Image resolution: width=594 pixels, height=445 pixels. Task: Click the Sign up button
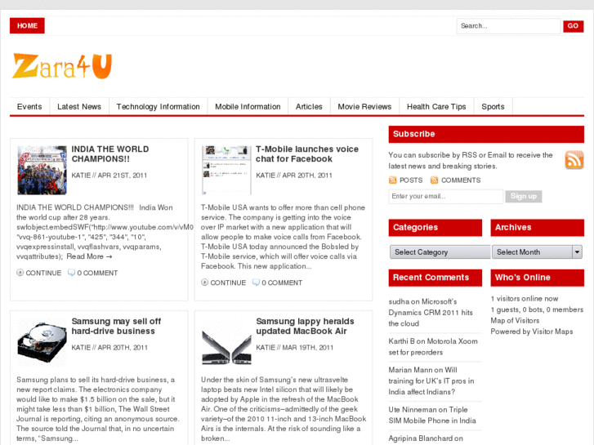524,196
